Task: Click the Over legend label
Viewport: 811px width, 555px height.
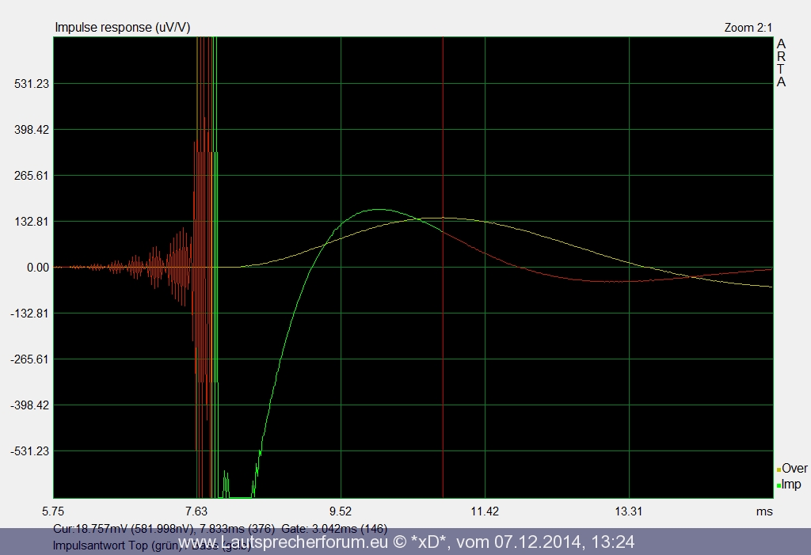Action: click(794, 469)
